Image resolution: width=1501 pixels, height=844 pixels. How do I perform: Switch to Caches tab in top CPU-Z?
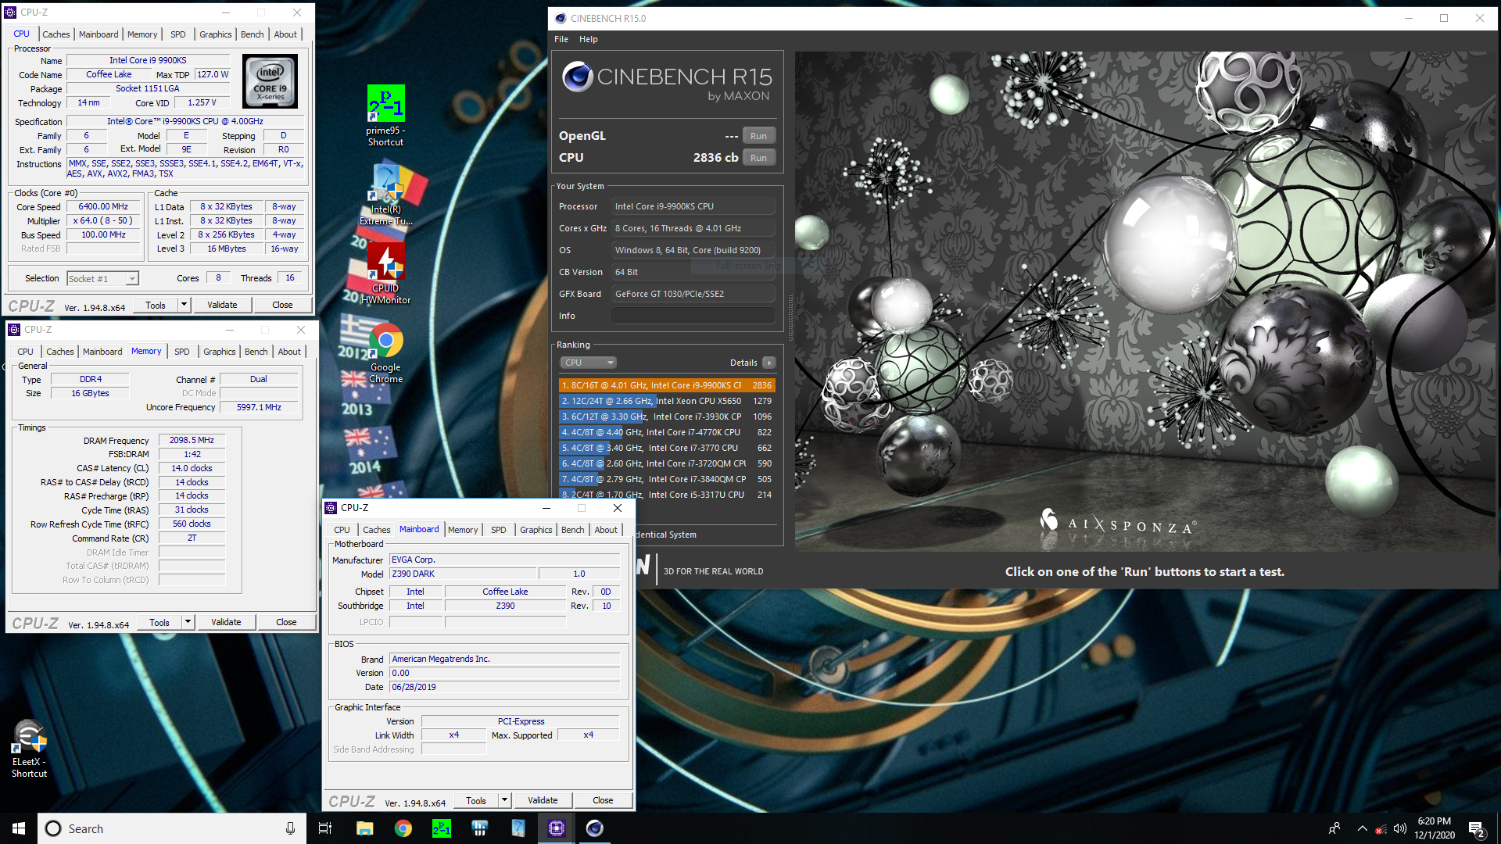pos(56,34)
